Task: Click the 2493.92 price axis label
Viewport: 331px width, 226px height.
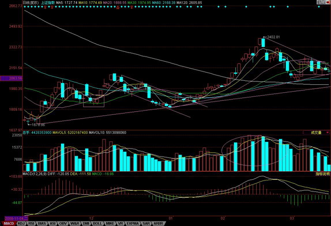Action: pyautogui.click(x=15, y=27)
